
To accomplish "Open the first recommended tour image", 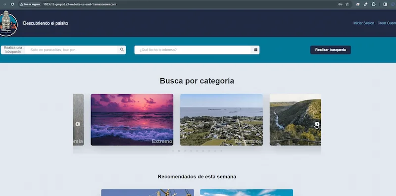I will [x=148, y=193].
